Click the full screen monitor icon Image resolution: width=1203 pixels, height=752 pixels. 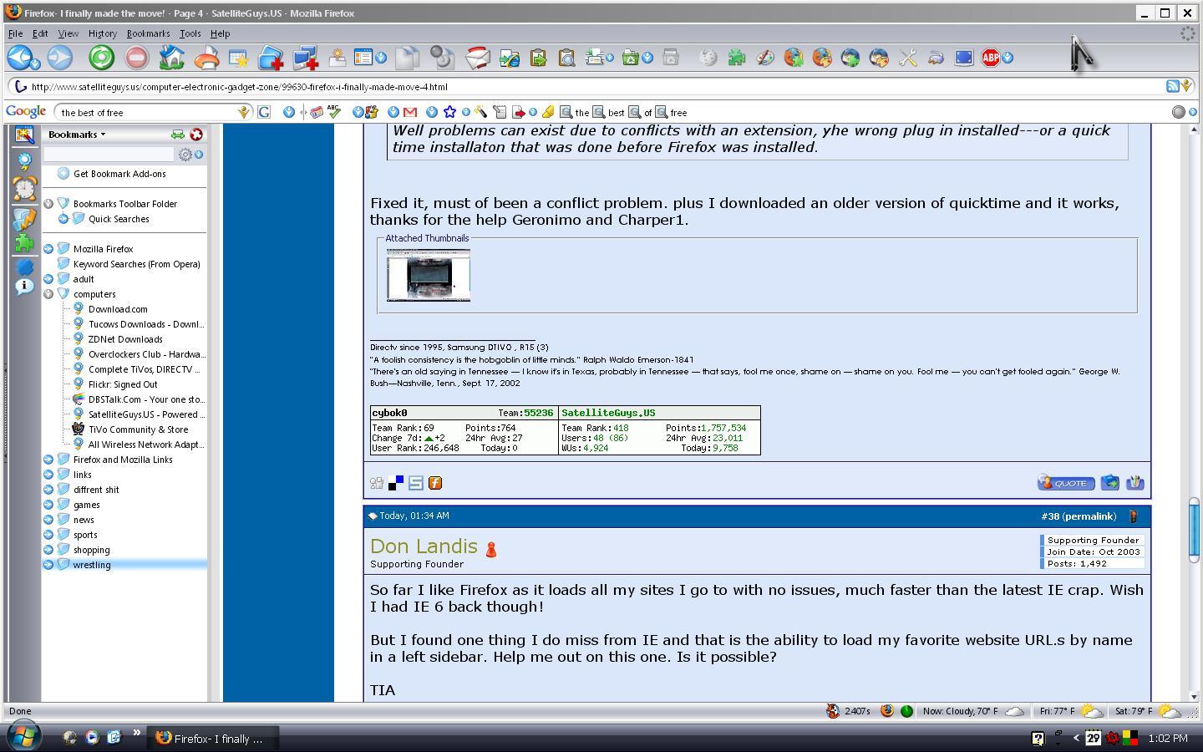pos(964,58)
